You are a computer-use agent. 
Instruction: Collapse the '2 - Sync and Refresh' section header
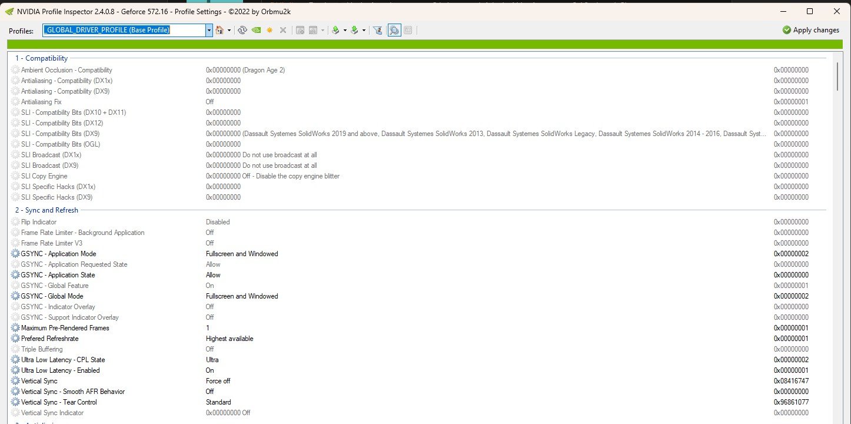coord(46,210)
